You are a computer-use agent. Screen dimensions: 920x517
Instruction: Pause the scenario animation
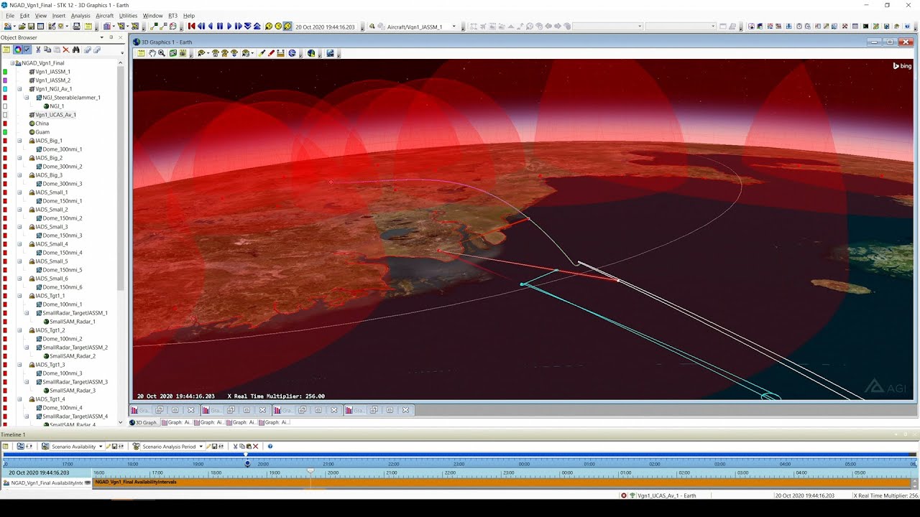[x=220, y=27]
